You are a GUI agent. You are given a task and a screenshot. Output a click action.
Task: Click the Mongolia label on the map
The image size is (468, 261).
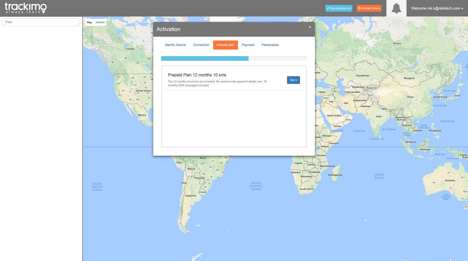coord(409,78)
